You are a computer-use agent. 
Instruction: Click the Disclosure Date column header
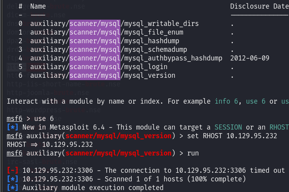coord(260,6)
